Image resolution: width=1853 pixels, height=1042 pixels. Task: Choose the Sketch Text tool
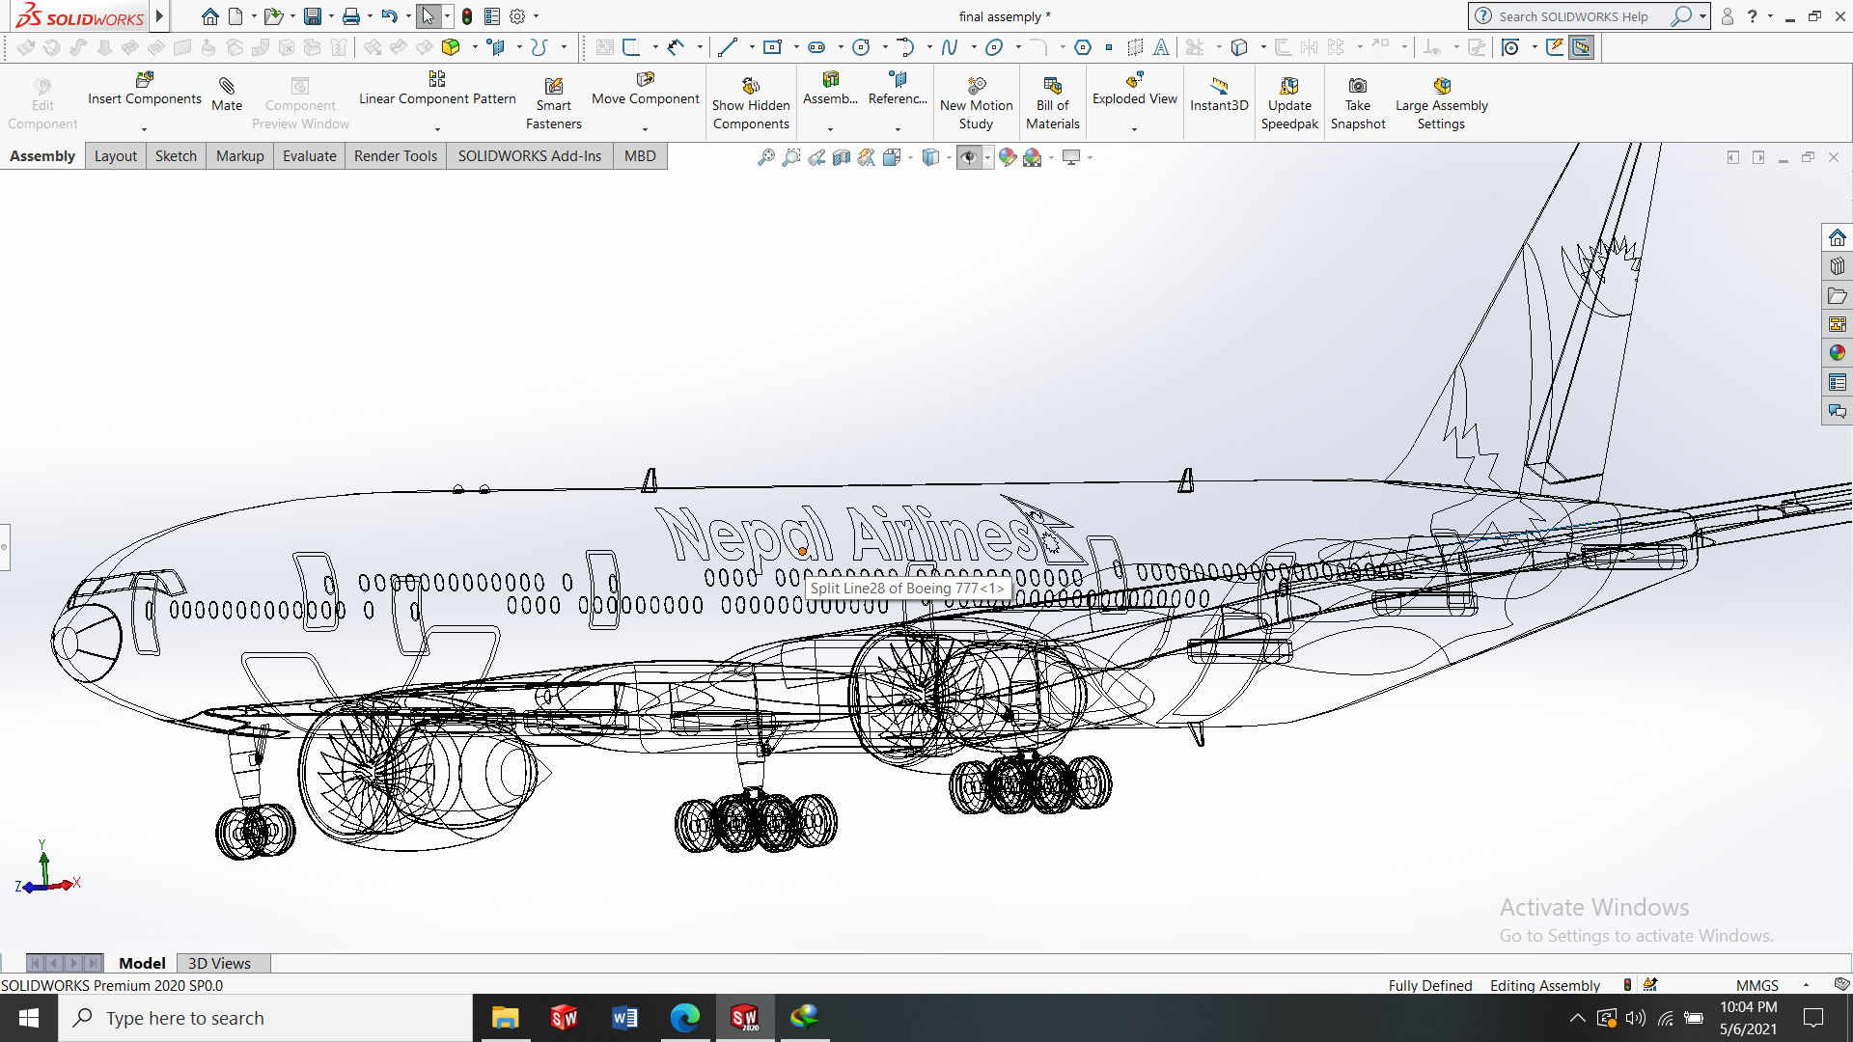[x=1161, y=47]
